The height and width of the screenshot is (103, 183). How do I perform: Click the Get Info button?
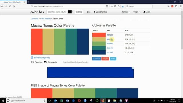[x=79, y=12]
